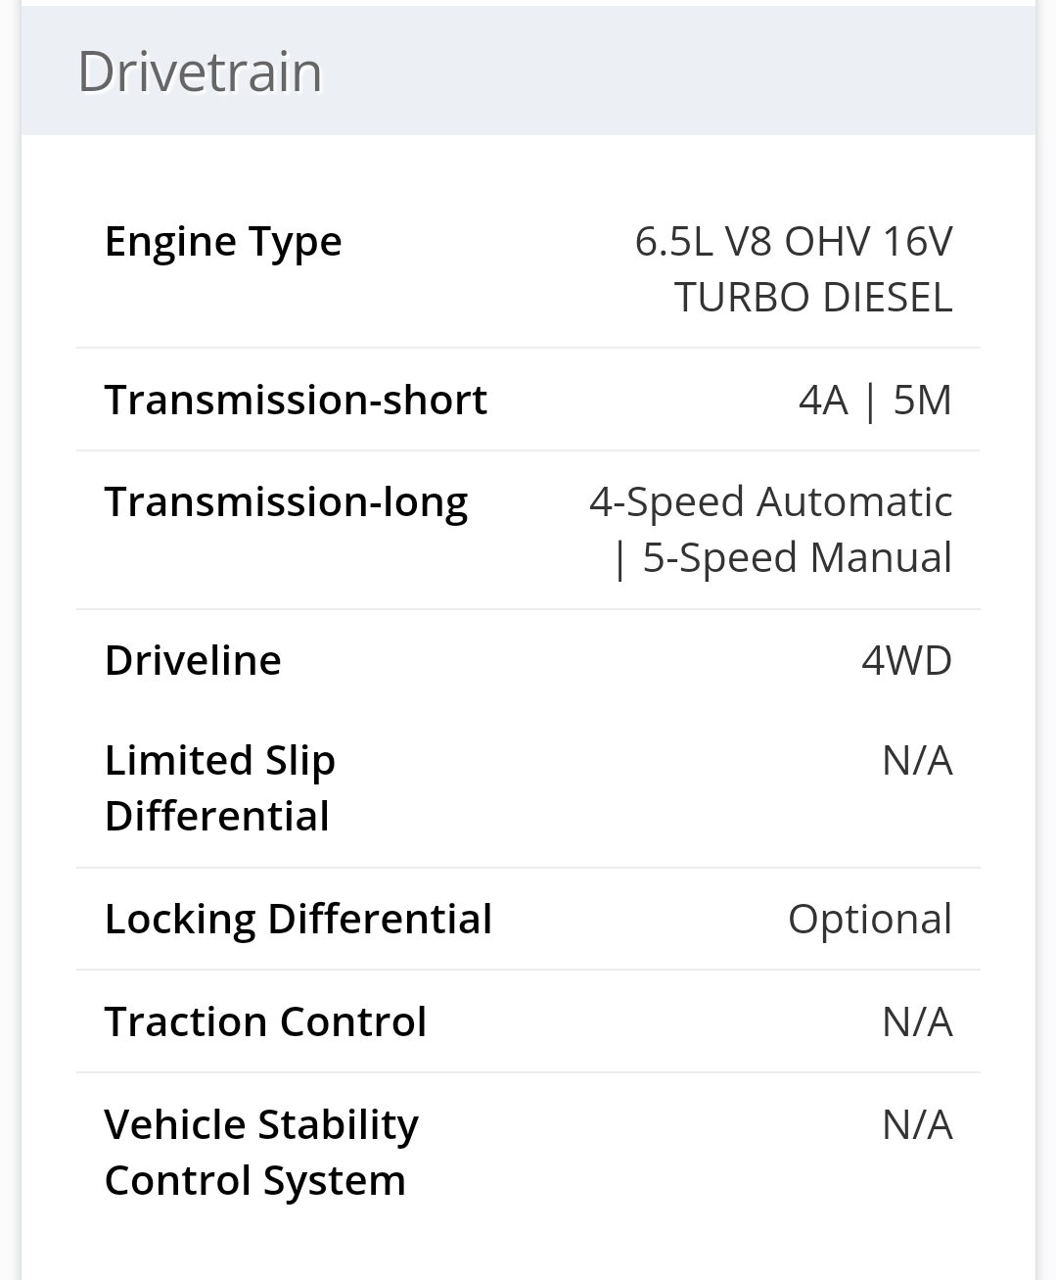The width and height of the screenshot is (1056, 1280).
Task: Click the 6.5L V8 OHV 16V text
Action: click(793, 241)
